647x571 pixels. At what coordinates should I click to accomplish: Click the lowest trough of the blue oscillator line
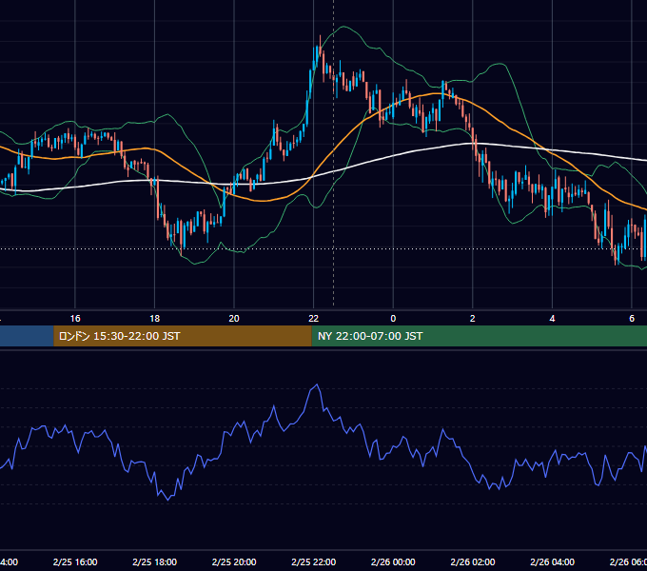pos(167,500)
